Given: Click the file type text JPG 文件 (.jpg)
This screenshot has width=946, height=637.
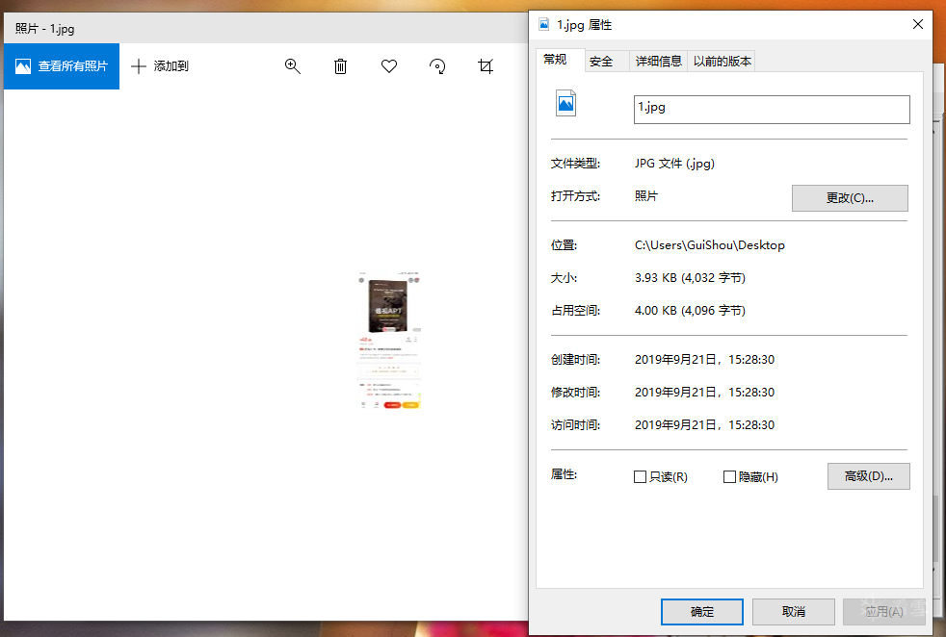Looking at the screenshot, I should [x=674, y=164].
